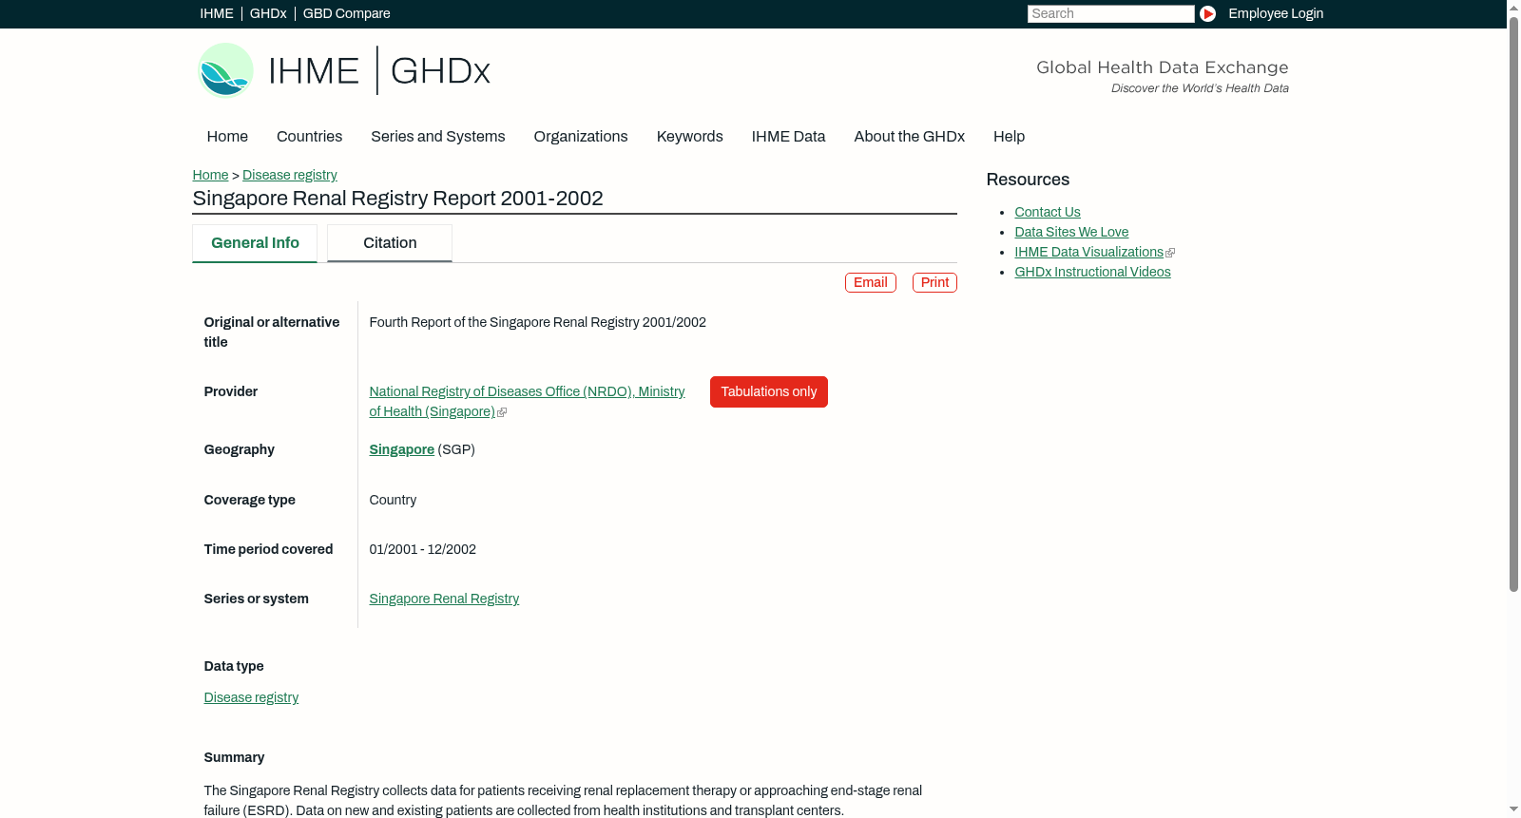Image resolution: width=1521 pixels, height=818 pixels.
Task: Open the IHME link in top bar
Action: 217,13
